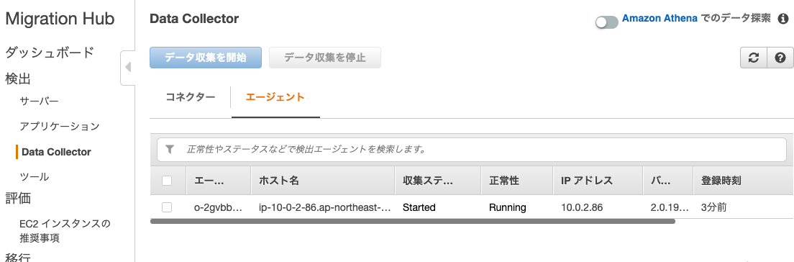This screenshot has width=794, height=262.
Task: Toggle Amazon Athena data exploration switch
Action: [606, 22]
